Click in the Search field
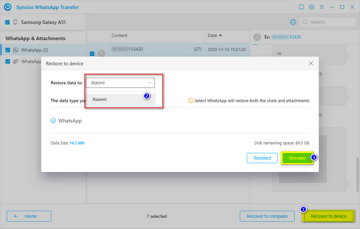This screenshot has height=229, width=360. [x=328, y=22]
